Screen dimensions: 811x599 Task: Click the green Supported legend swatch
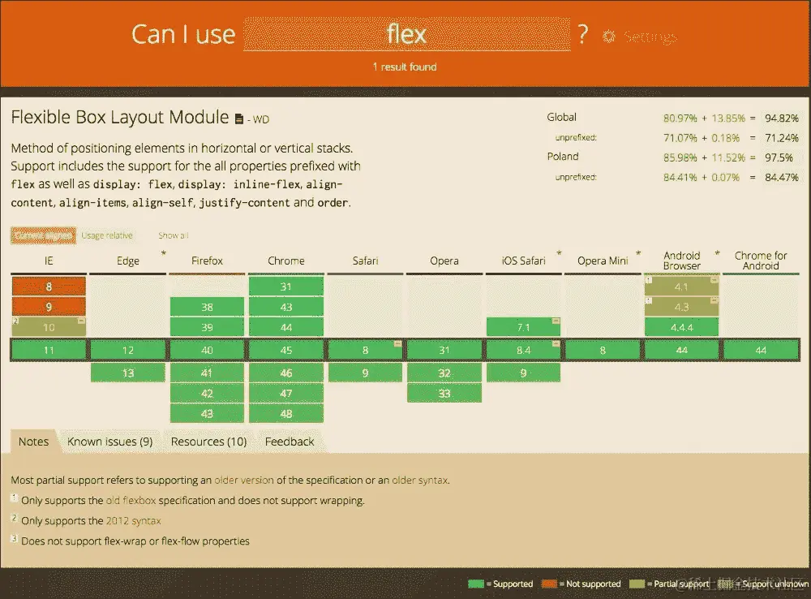click(476, 584)
